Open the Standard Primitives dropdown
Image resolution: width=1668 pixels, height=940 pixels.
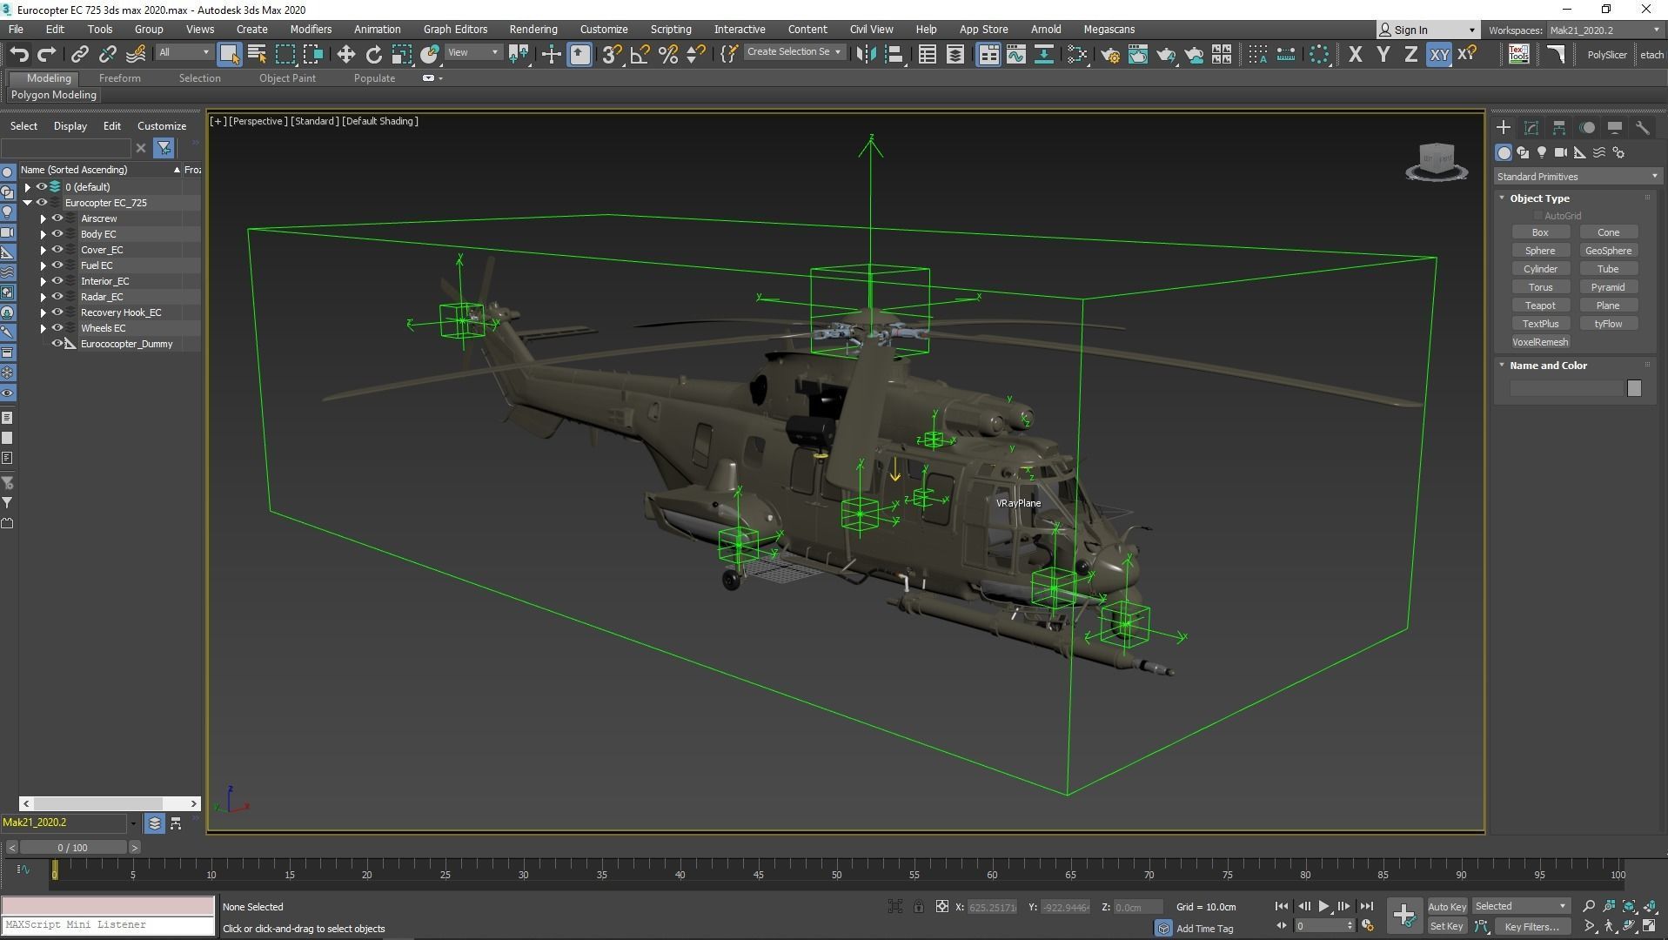click(1577, 177)
